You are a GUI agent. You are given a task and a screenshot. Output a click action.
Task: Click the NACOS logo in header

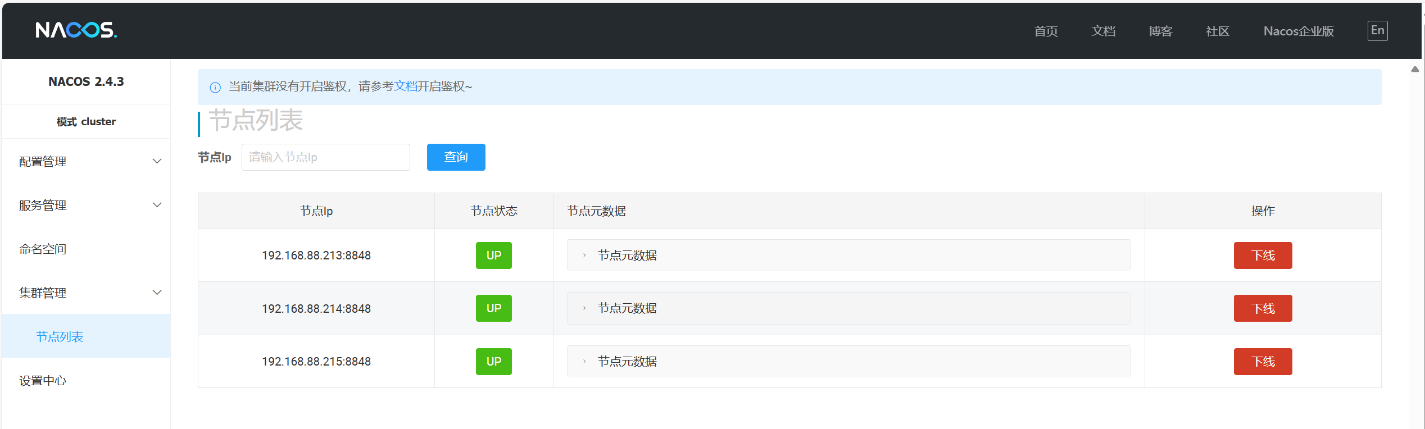[x=76, y=30]
